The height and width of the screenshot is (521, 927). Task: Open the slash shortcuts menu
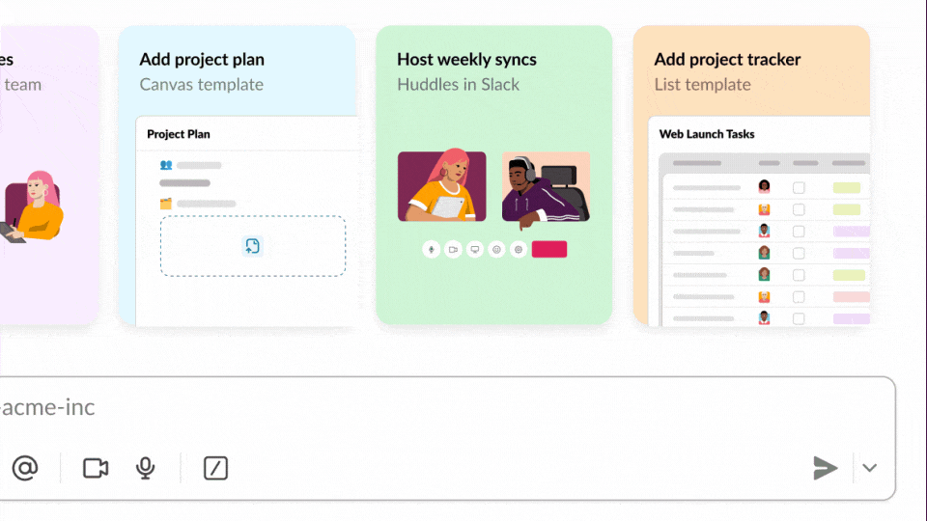[215, 468]
